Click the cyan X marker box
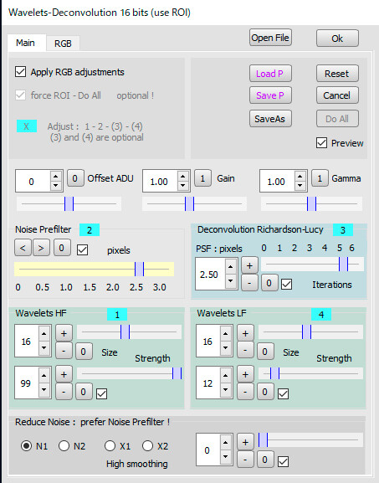 point(27,126)
